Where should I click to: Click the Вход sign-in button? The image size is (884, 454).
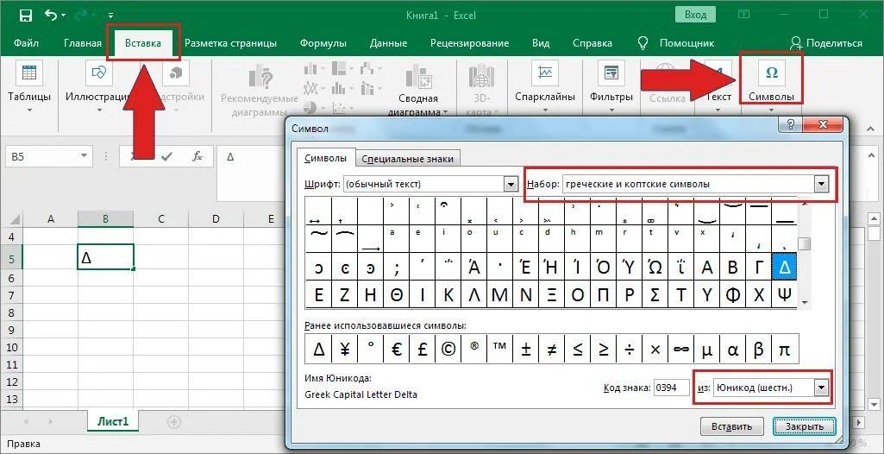(x=695, y=15)
